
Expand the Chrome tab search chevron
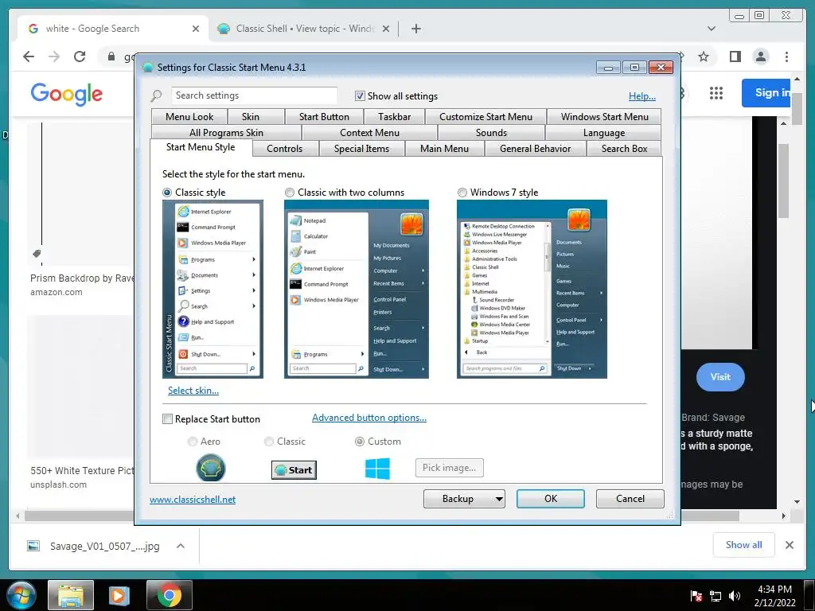pyautogui.click(x=712, y=29)
